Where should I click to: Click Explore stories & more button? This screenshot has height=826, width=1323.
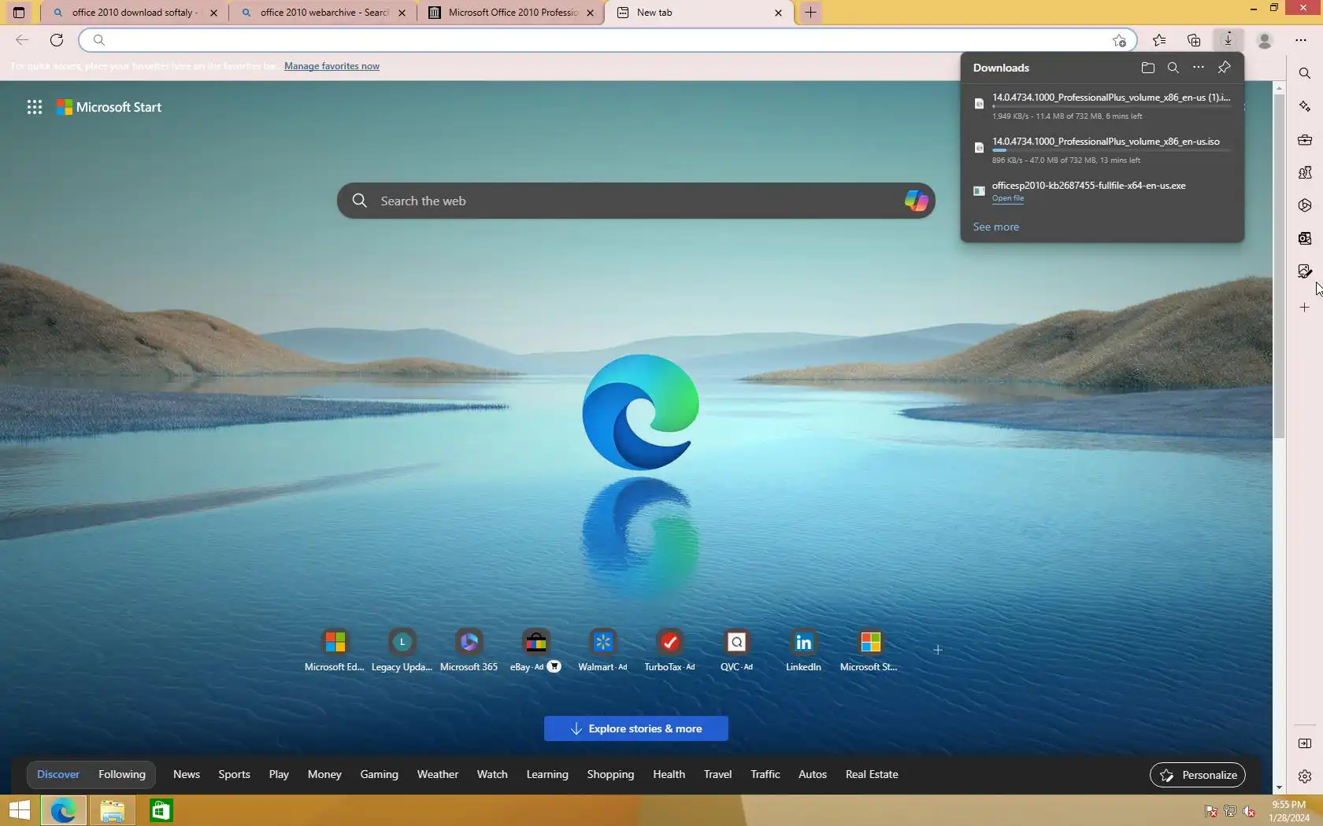click(x=636, y=728)
